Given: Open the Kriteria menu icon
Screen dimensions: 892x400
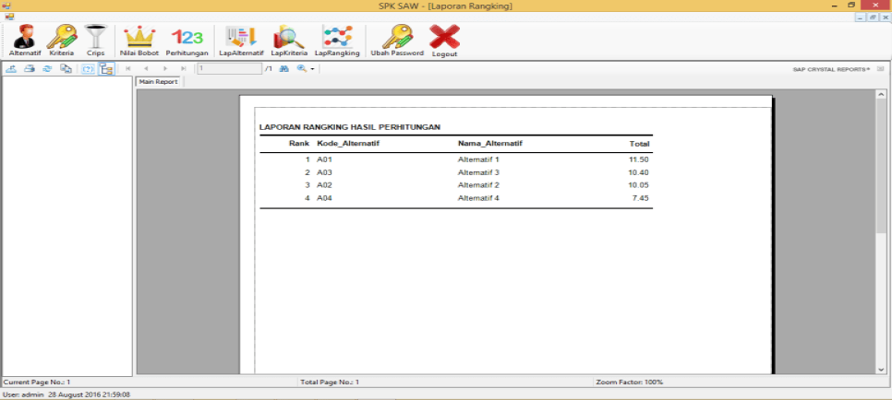Looking at the screenshot, I should [61, 41].
